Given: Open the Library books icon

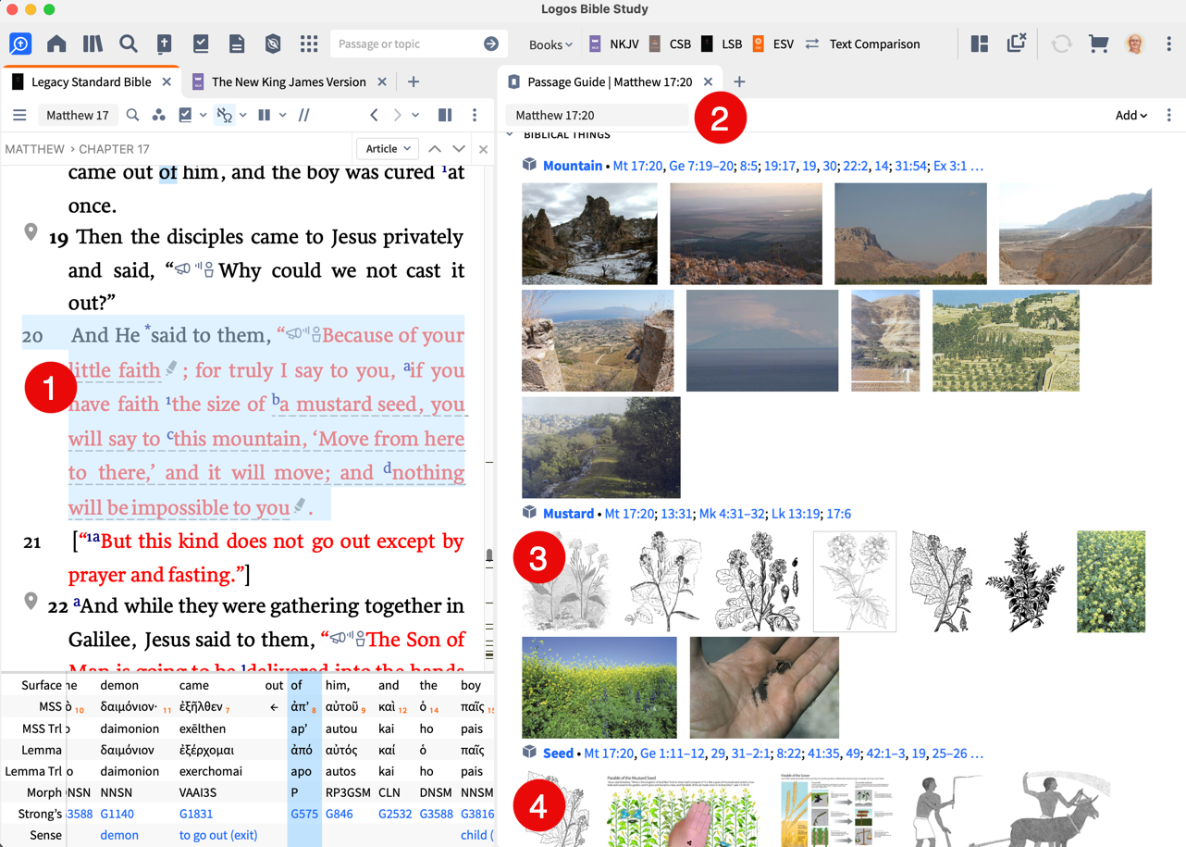Looking at the screenshot, I should [x=93, y=44].
